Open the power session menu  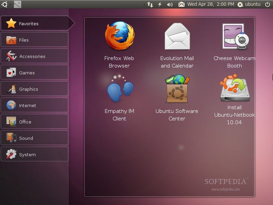tap(268, 4)
